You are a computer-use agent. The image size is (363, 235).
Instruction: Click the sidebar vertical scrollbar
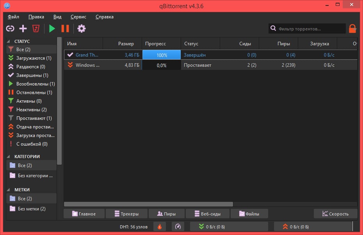point(59,101)
